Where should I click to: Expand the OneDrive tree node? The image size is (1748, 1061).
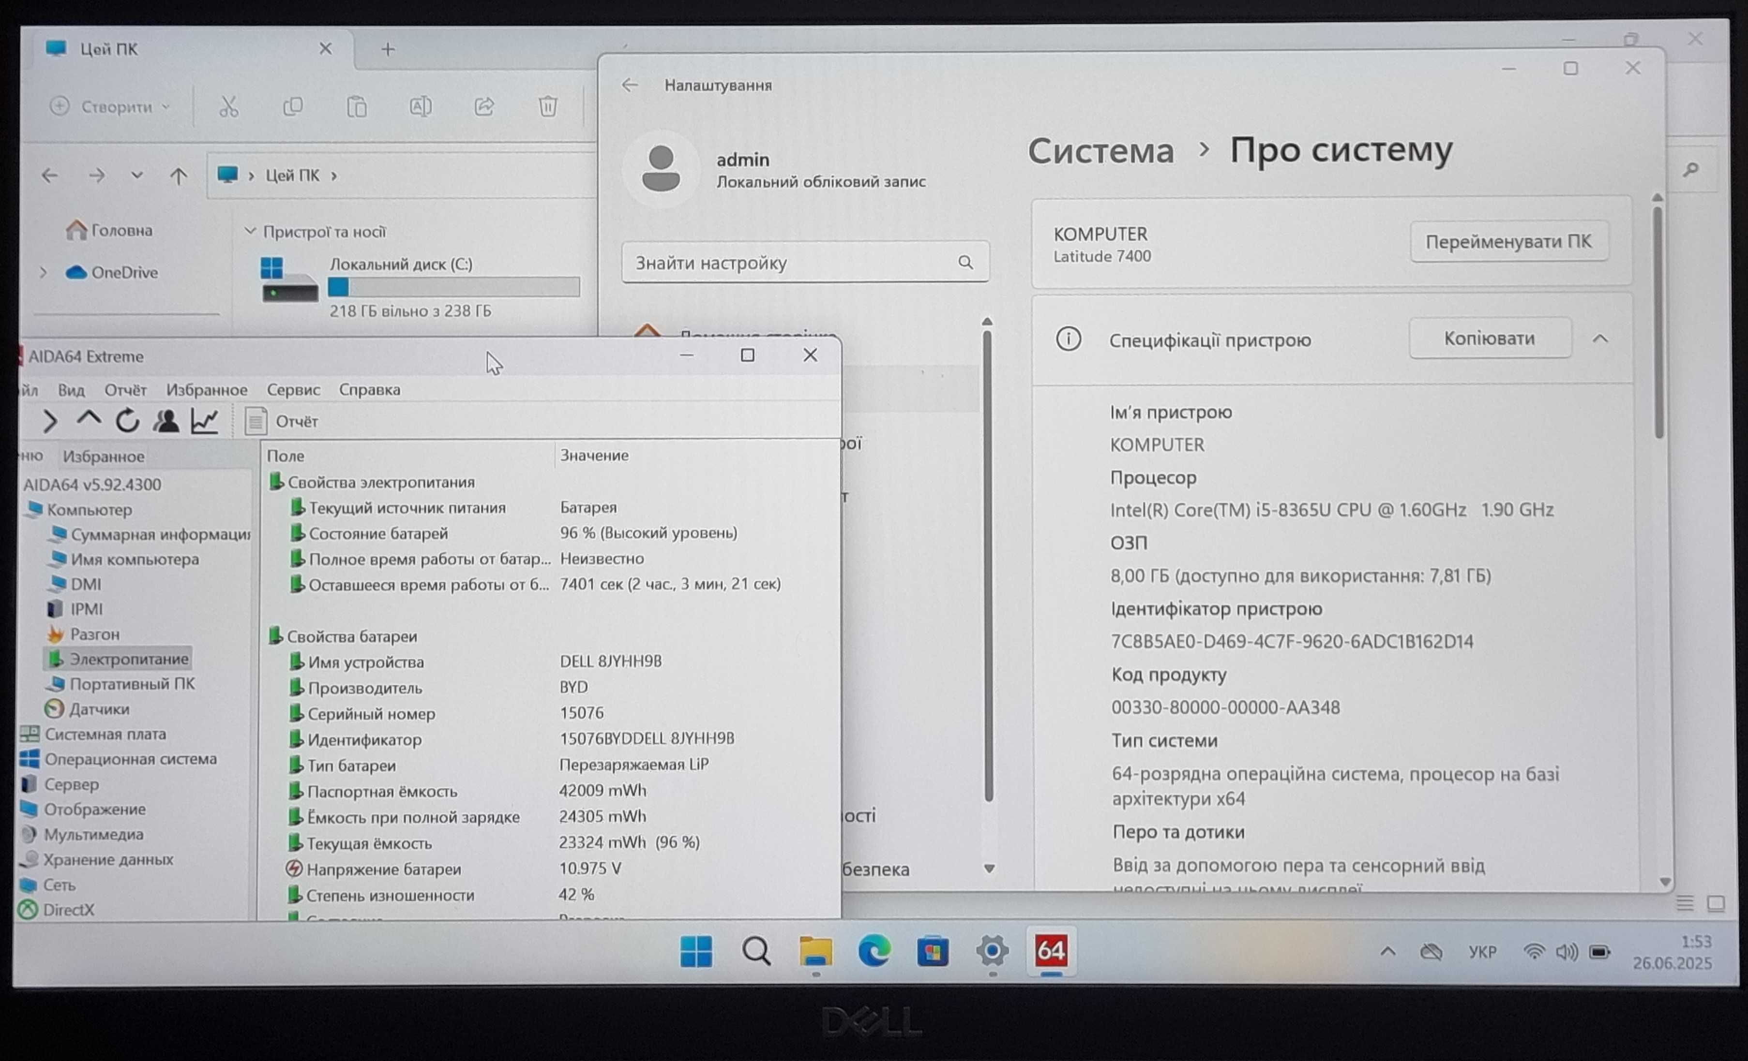(43, 272)
